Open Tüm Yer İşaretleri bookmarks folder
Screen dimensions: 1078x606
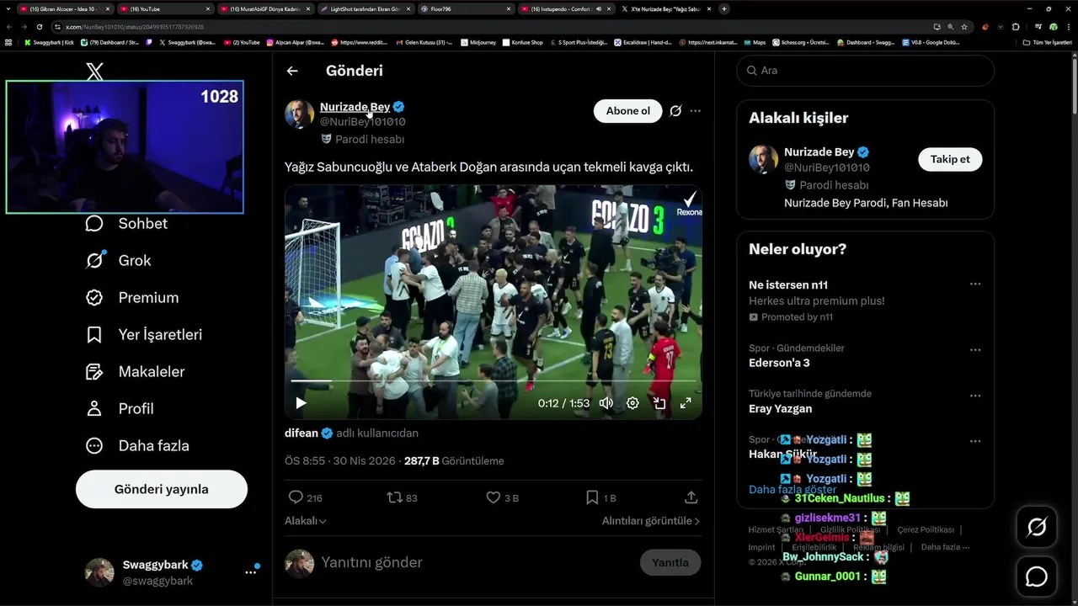pos(1047,42)
